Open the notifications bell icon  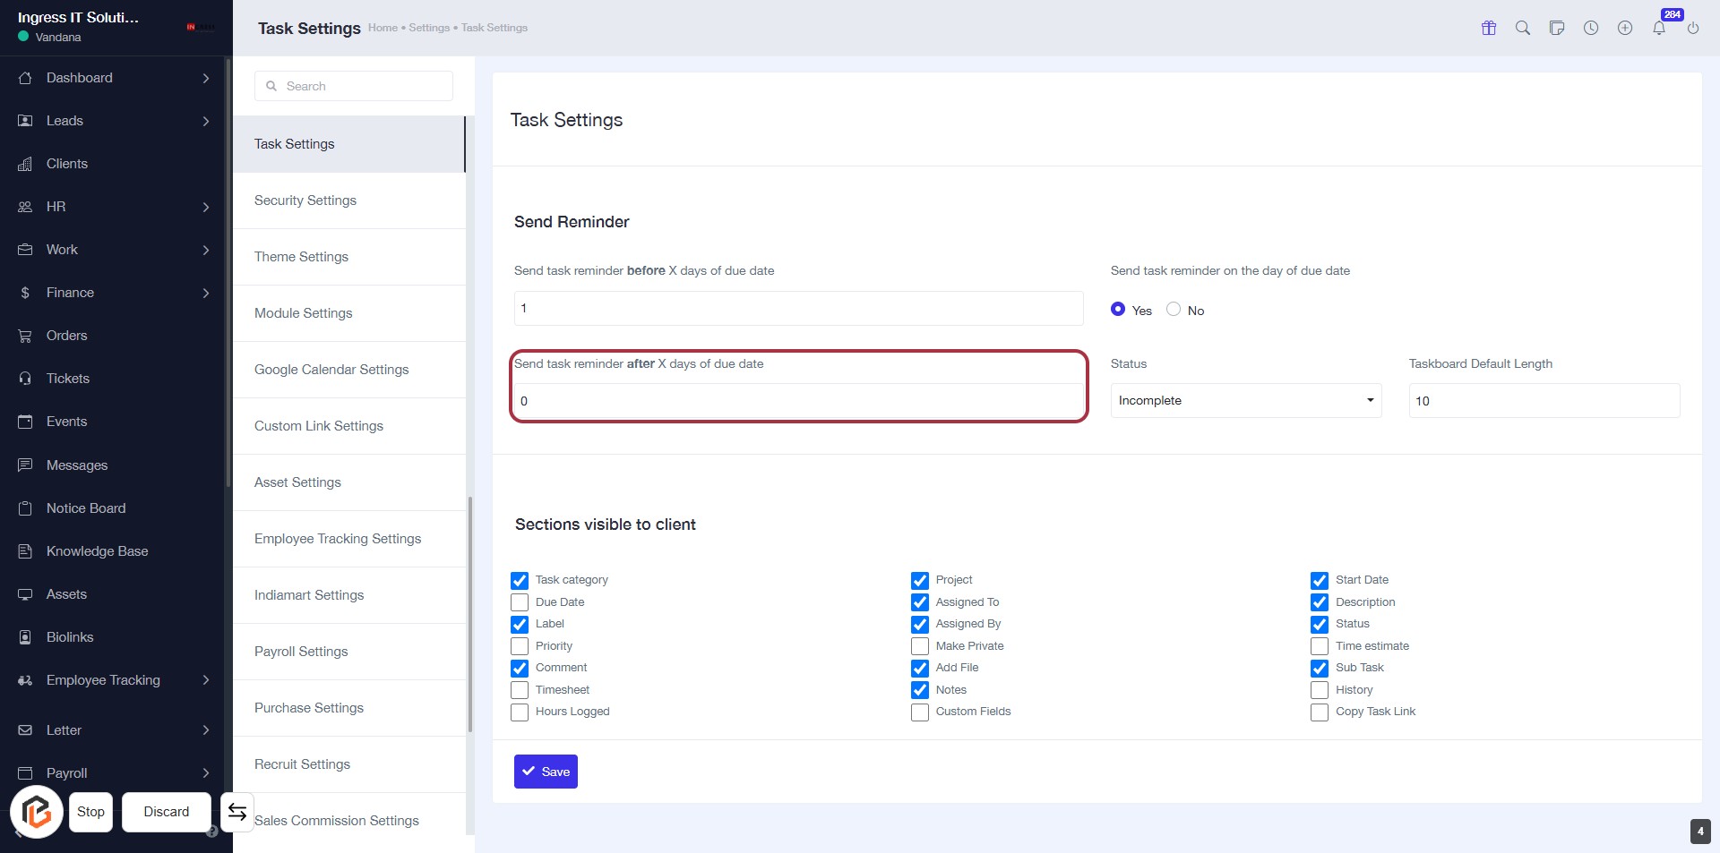1659,28
